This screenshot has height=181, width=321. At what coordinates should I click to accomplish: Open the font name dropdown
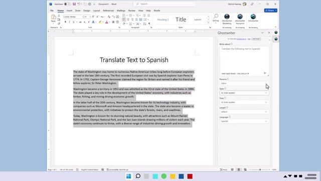click(x=83, y=17)
